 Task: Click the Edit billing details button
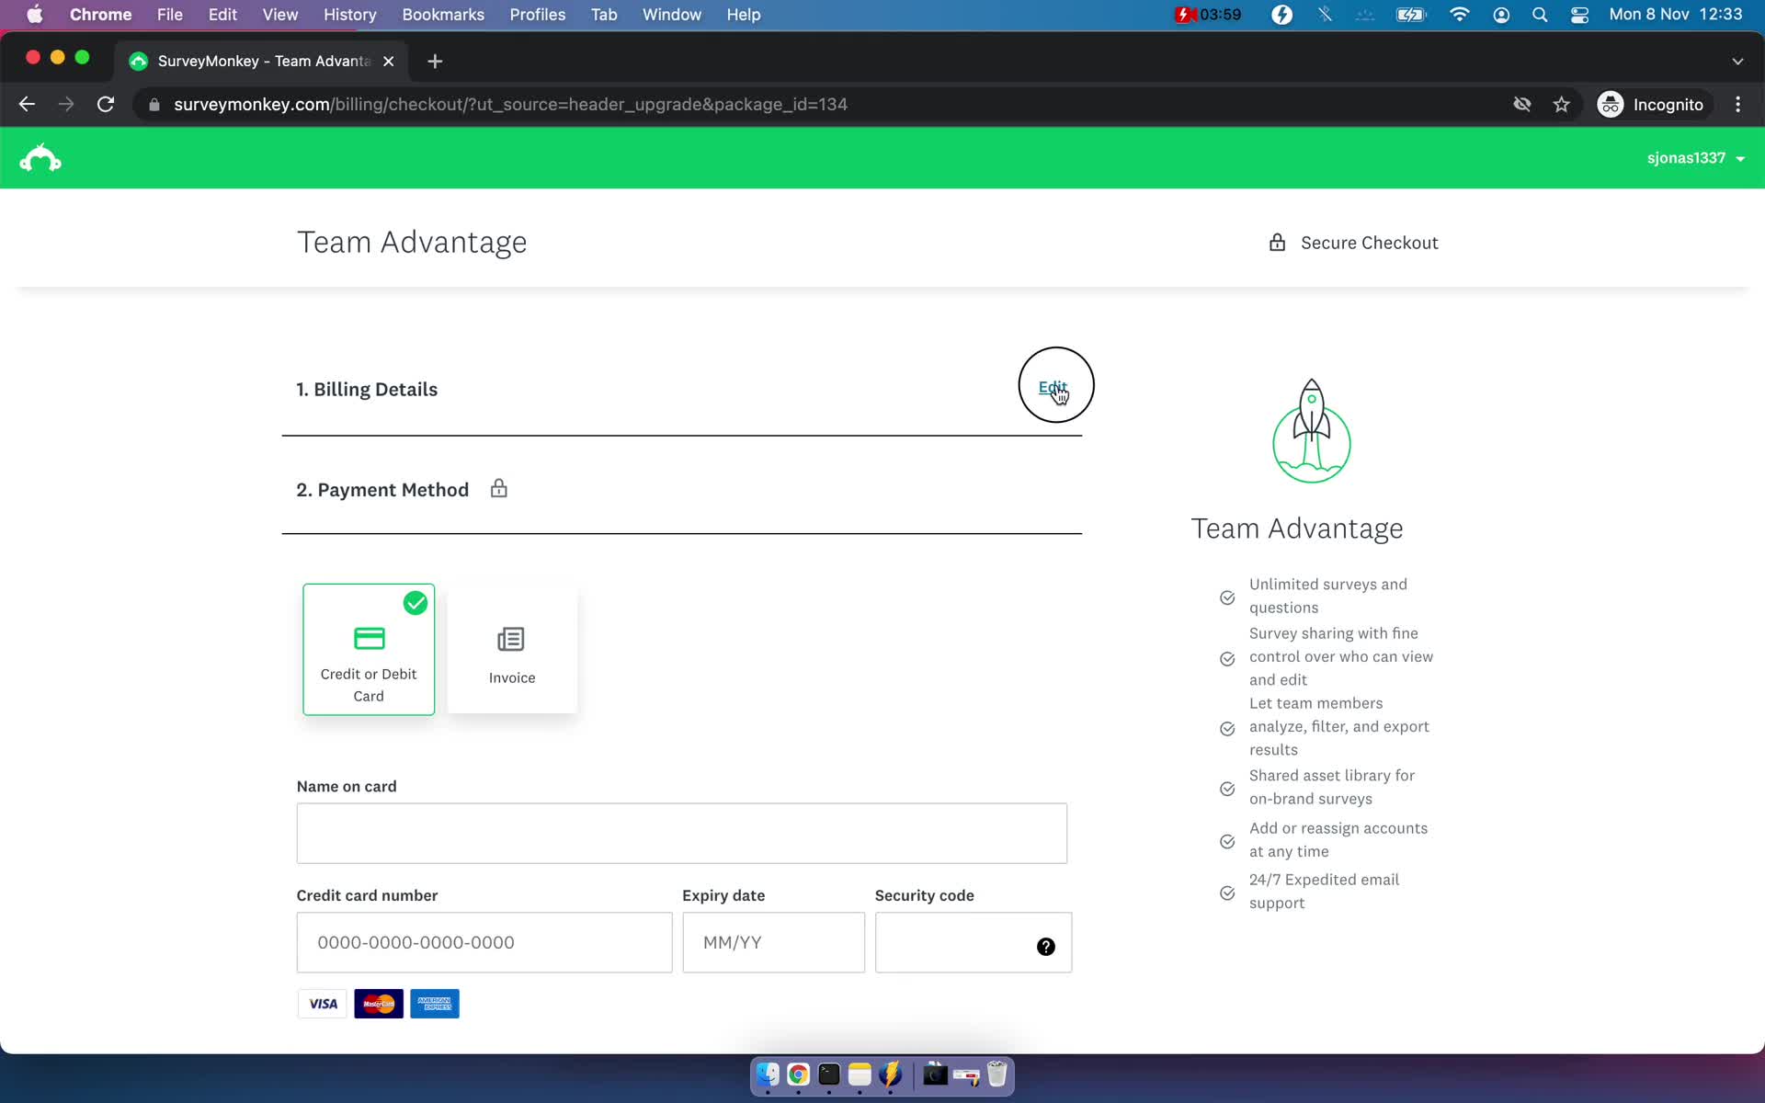pos(1053,388)
